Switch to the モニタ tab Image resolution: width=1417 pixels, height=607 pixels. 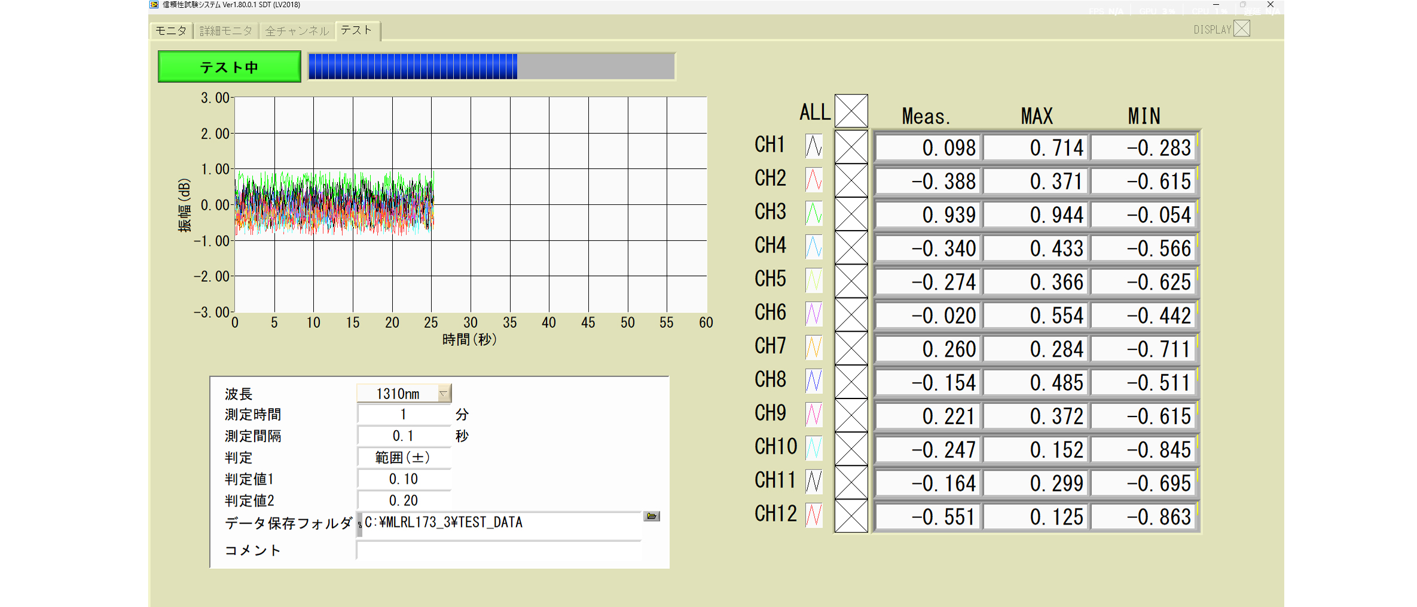tap(171, 30)
